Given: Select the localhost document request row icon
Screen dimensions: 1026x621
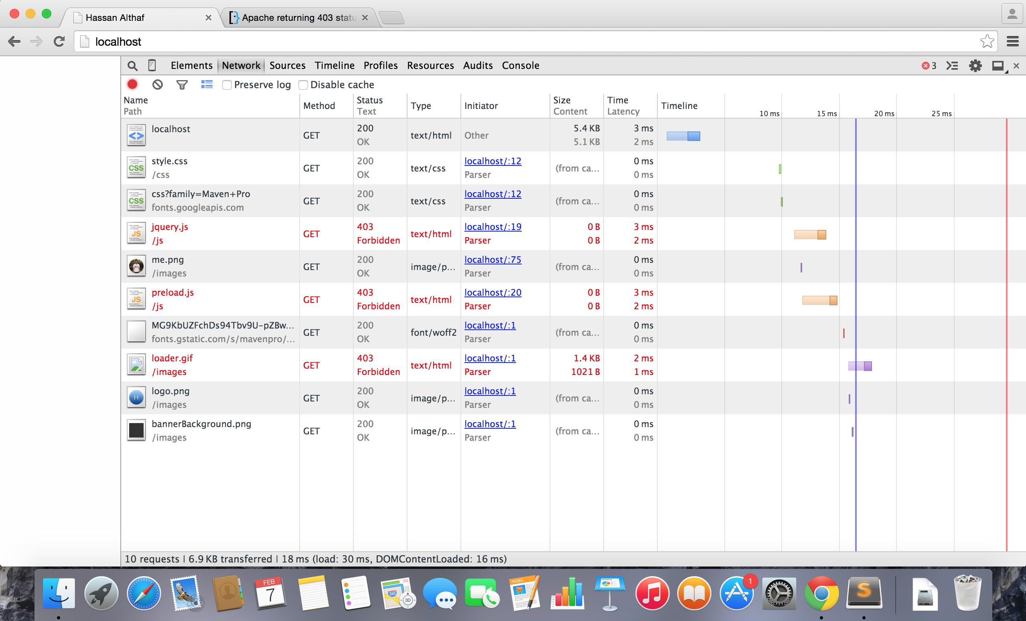Looking at the screenshot, I should (x=136, y=135).
